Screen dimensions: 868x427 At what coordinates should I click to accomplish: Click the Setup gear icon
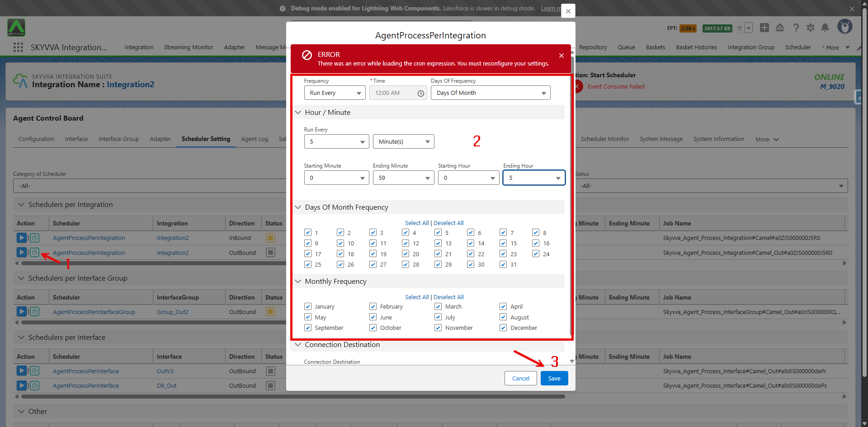click(x=811, y=28)
